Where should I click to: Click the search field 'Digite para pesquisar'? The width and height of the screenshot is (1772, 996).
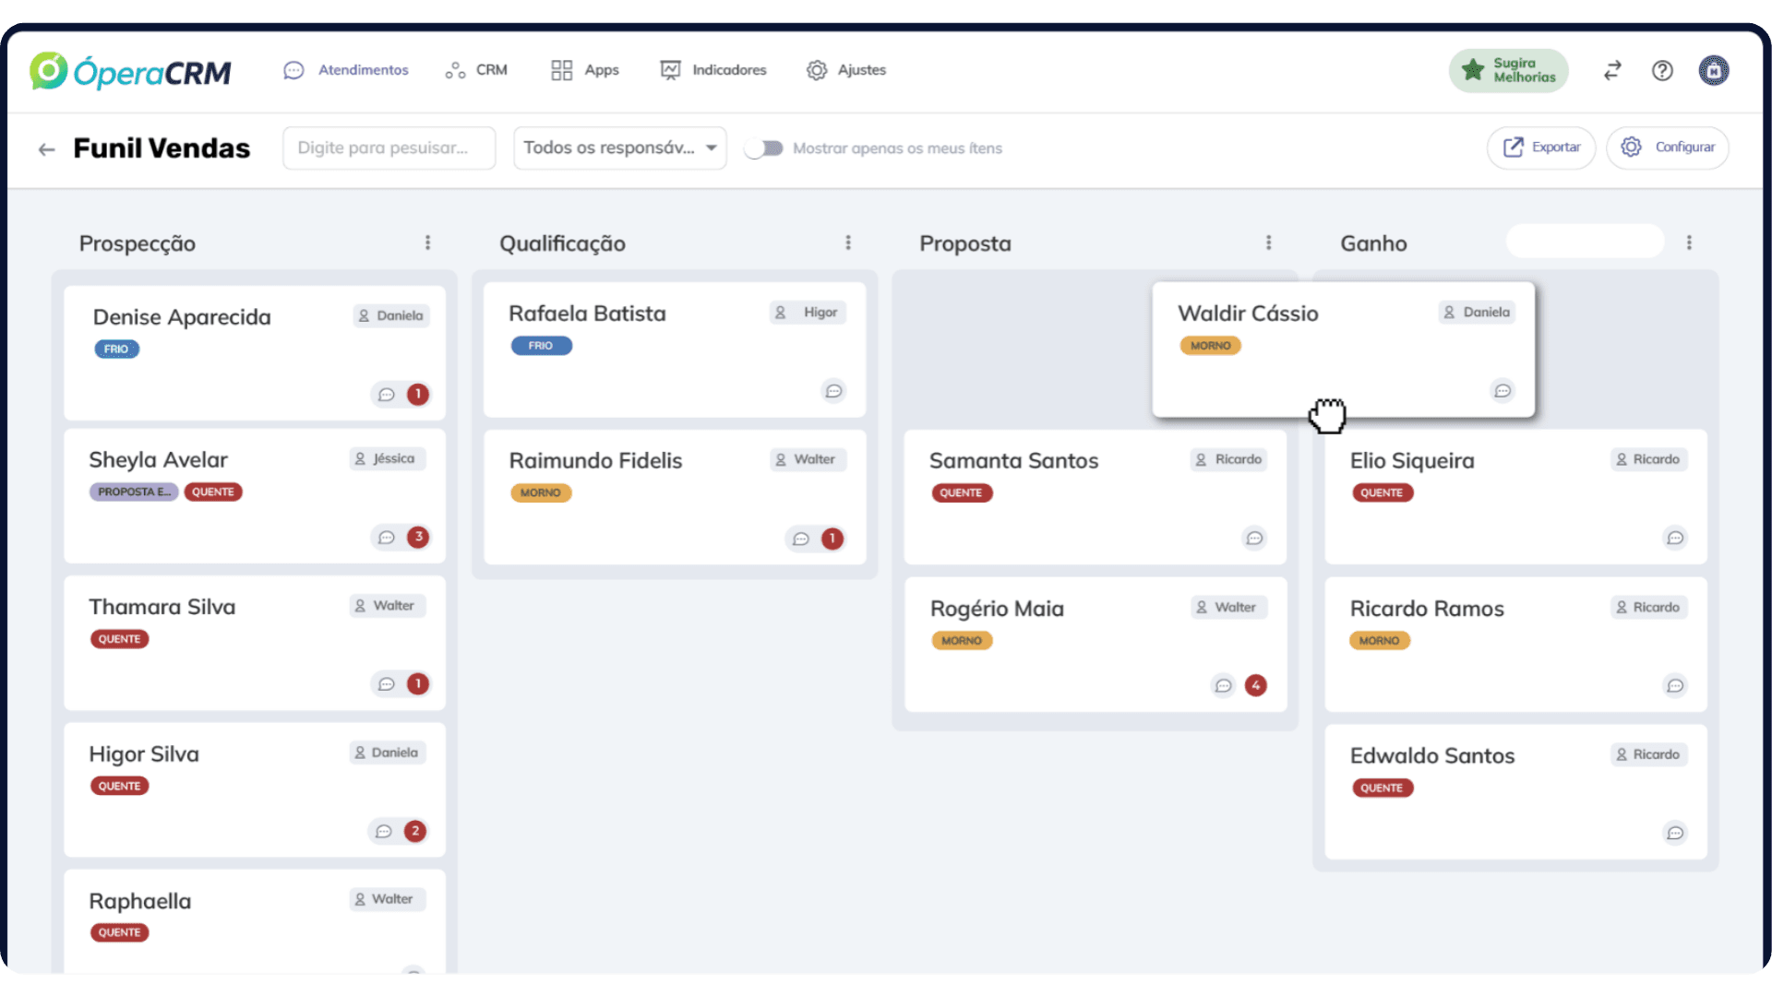pyautogui.click(x=389, y=148)
